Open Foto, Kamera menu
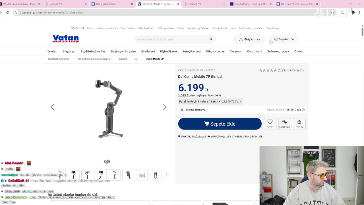The image size is (364, 205). [x=191, y=52]
